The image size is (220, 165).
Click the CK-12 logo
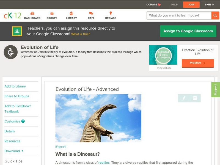pyautogui.click(x=12, y=15)
